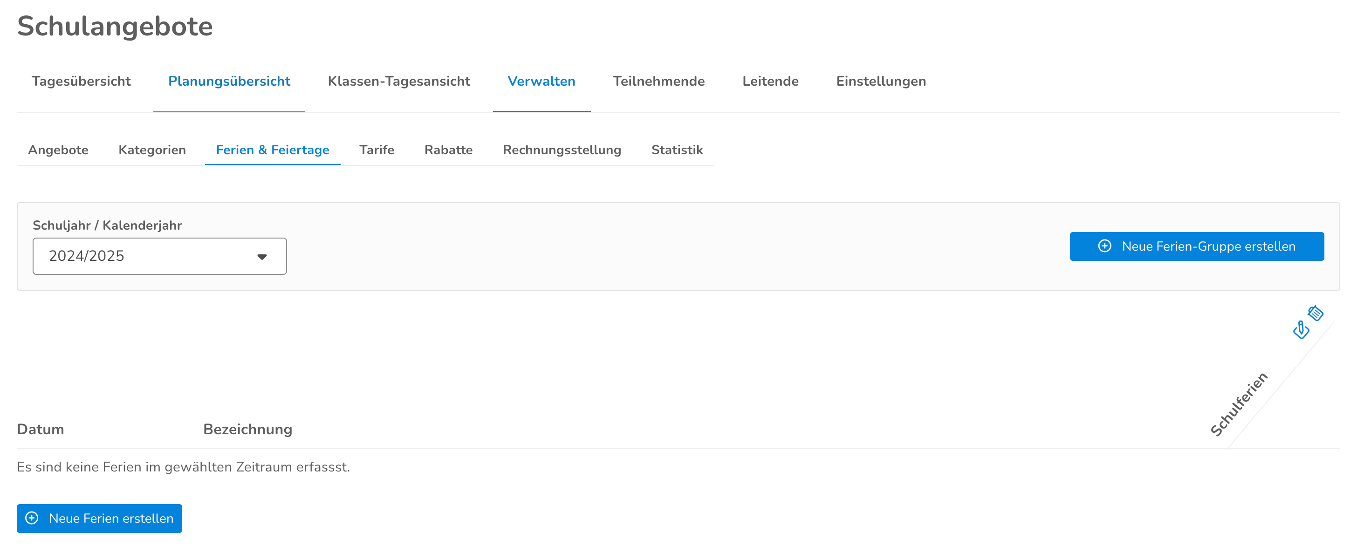This screenshot has height=560, width=1371.
Task: Click the dropdown arrow next to 2024/2025
Action: coord(262,257)
